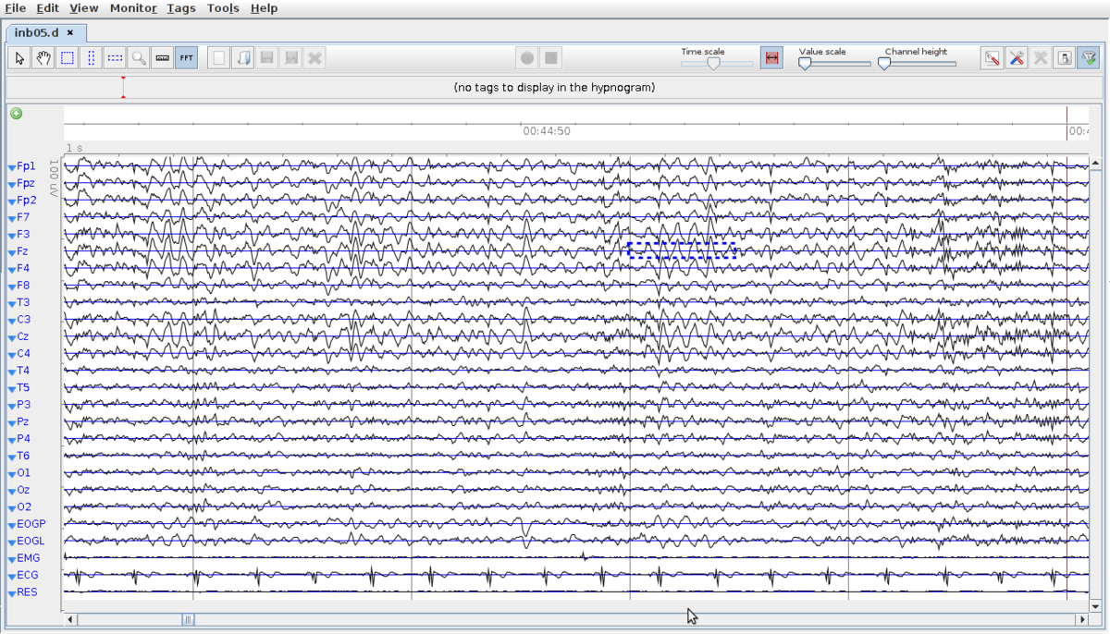Click the pencil edit icon on the right toolbar
Viewport: 1110px width, 634px height.
991,57
